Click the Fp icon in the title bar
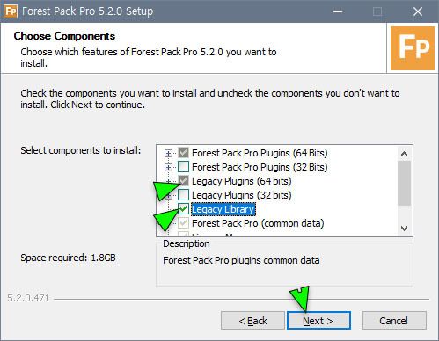 [x=11, y=11]
